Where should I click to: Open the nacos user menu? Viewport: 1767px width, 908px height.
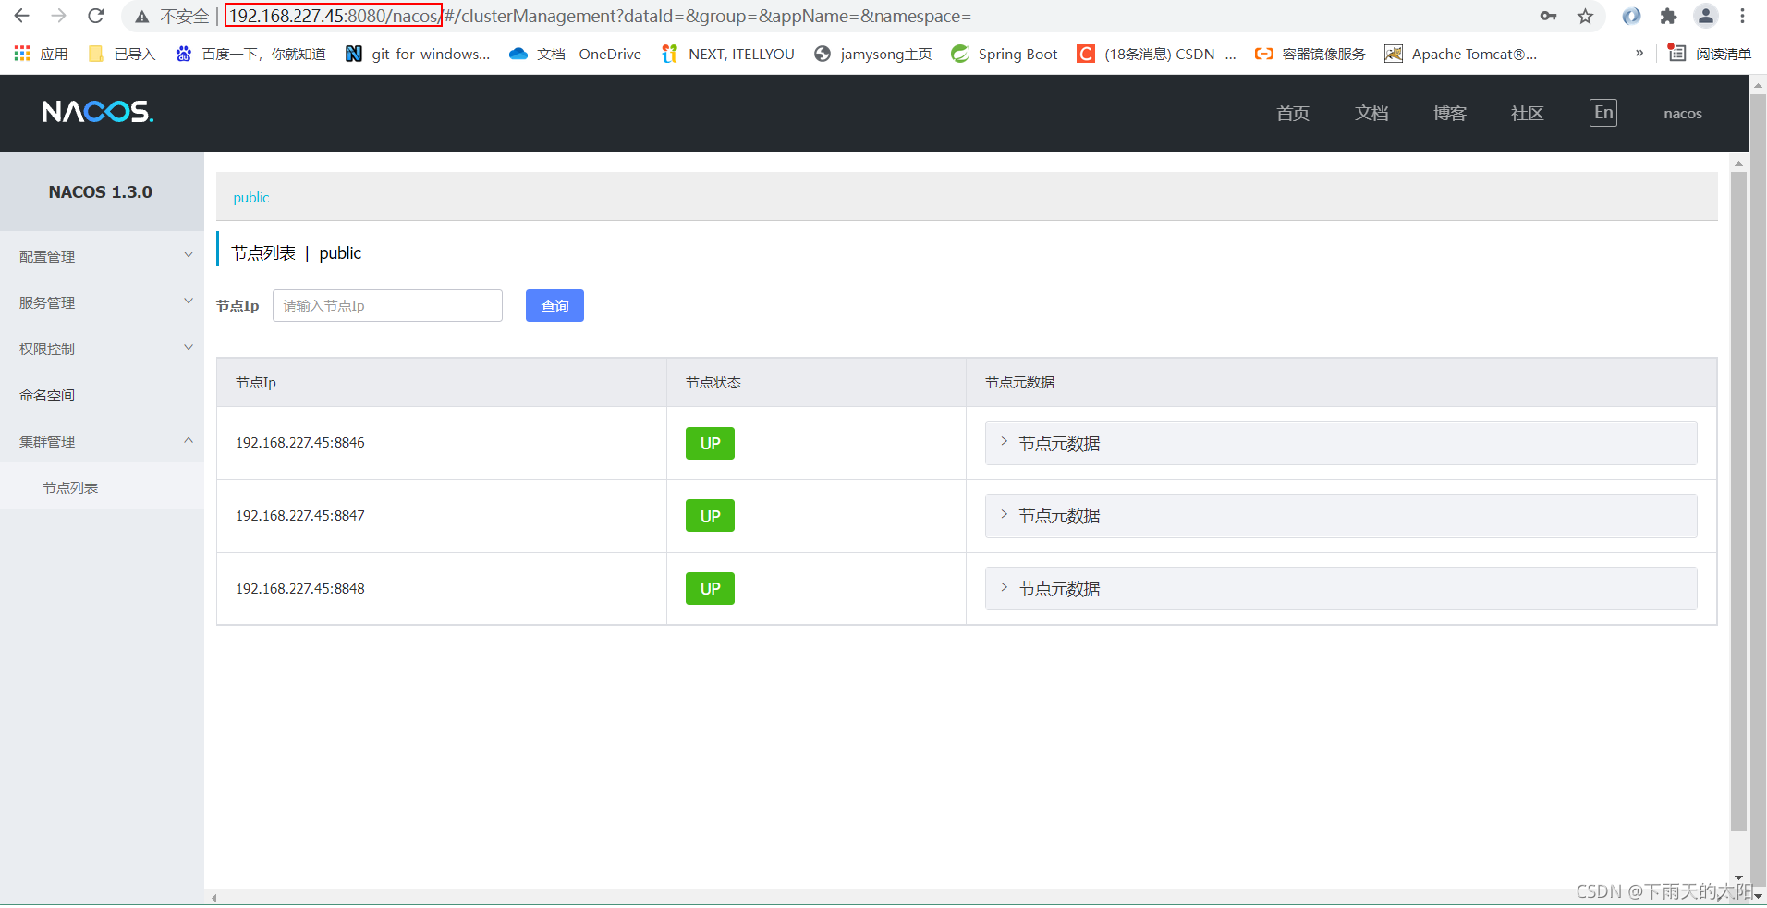pos(1683,114)
